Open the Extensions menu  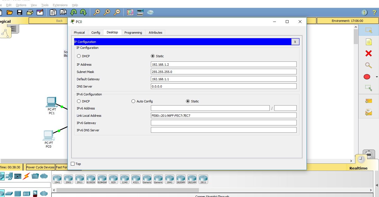pyautogui.click(x=60, y=5)
